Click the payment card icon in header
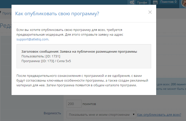The image size is (186, 121). pos(155,2)
